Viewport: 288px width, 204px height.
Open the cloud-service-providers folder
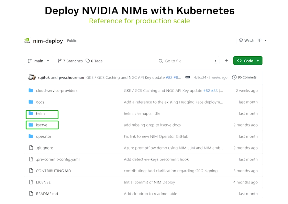57,91
